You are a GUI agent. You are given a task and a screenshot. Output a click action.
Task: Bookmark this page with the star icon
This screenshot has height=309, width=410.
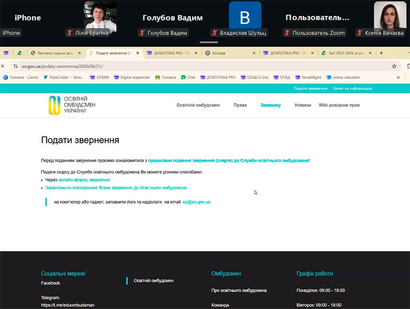[x=394, y=66]
